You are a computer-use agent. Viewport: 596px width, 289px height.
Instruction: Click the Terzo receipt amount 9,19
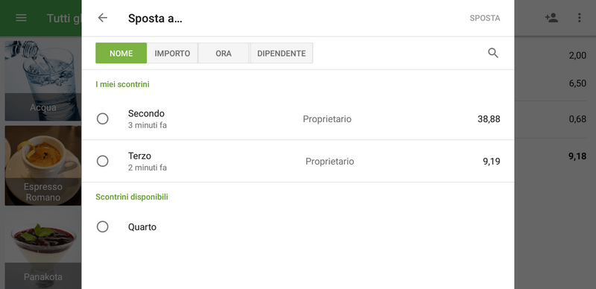[492, 162]
